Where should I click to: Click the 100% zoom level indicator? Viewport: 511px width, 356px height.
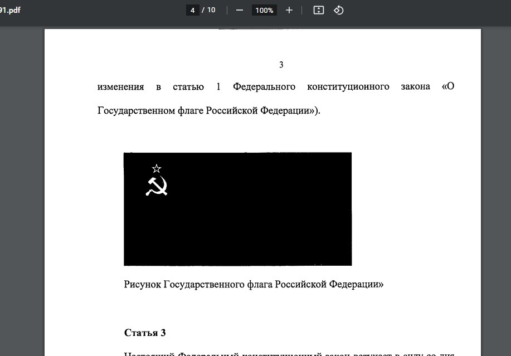264,10
